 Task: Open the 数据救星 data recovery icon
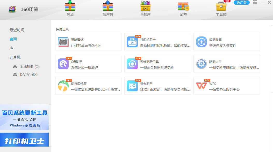click(202, 42)
